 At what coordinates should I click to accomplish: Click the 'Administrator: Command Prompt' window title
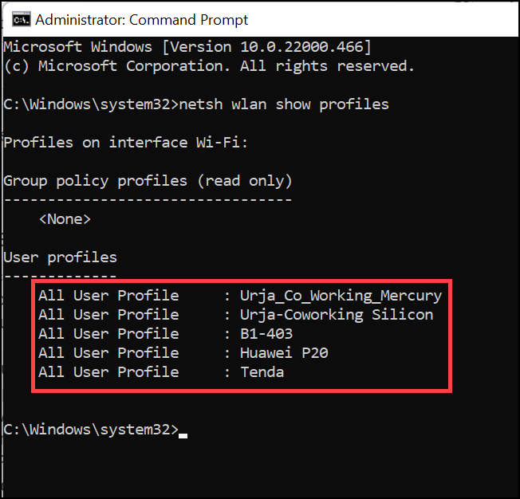pyautogui.click(x=142, y=19)
